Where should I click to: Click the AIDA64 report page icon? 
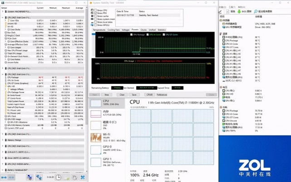point(228,11)
